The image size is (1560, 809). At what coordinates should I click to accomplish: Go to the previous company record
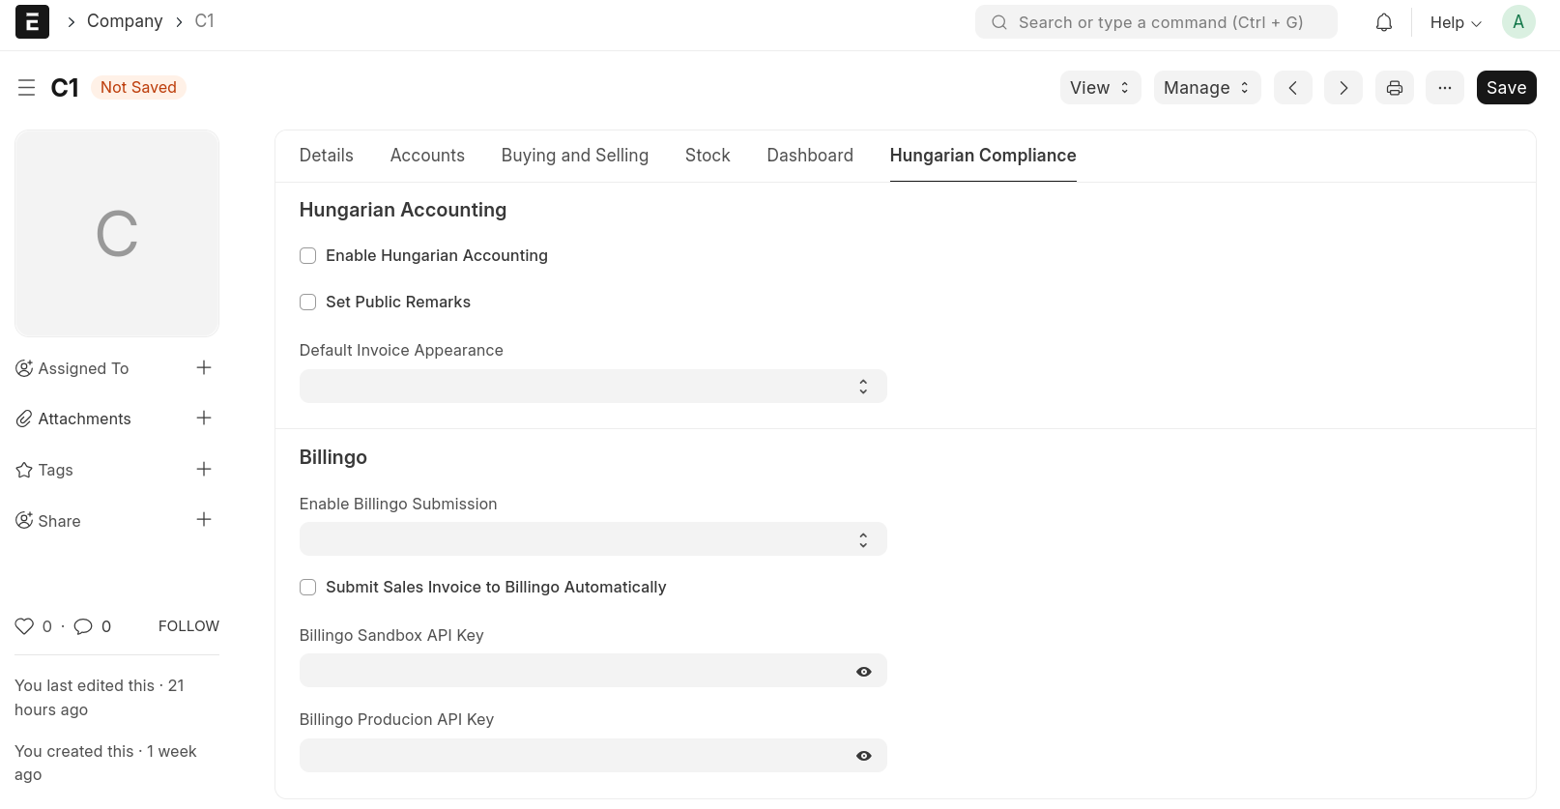point(1292,88)
